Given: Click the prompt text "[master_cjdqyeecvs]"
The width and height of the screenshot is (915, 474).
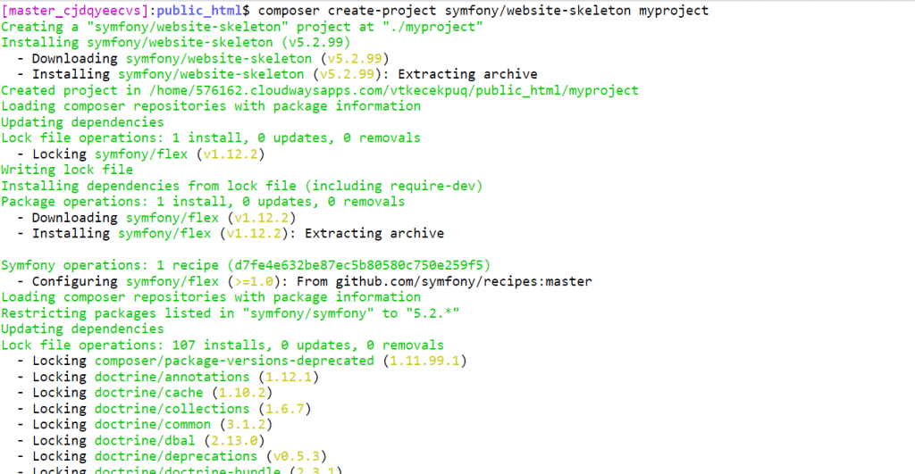Looking at the screenshot, I should pos(75,11).
